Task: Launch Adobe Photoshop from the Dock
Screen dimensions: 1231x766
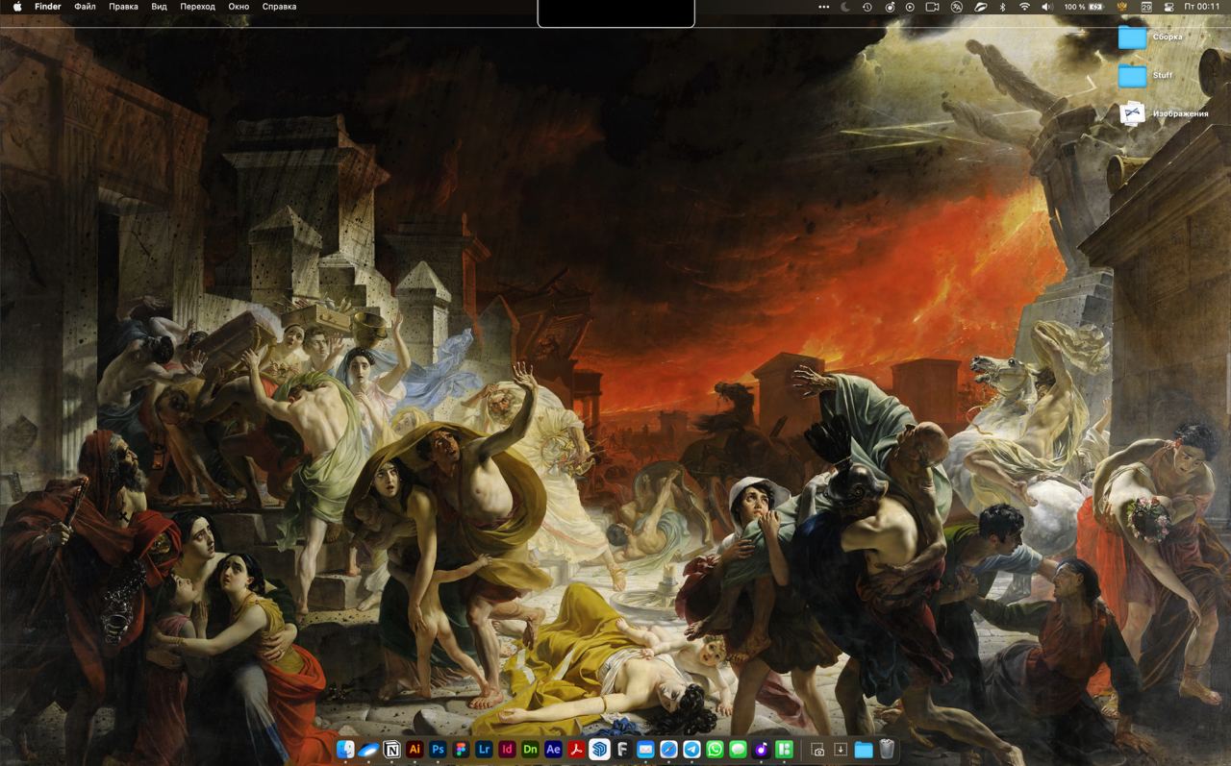Action: pyautogui.click(x=438, y=750)
